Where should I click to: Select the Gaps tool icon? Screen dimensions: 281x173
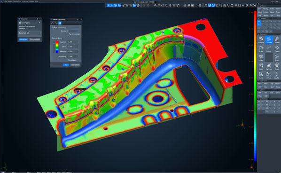pos(277,66)
